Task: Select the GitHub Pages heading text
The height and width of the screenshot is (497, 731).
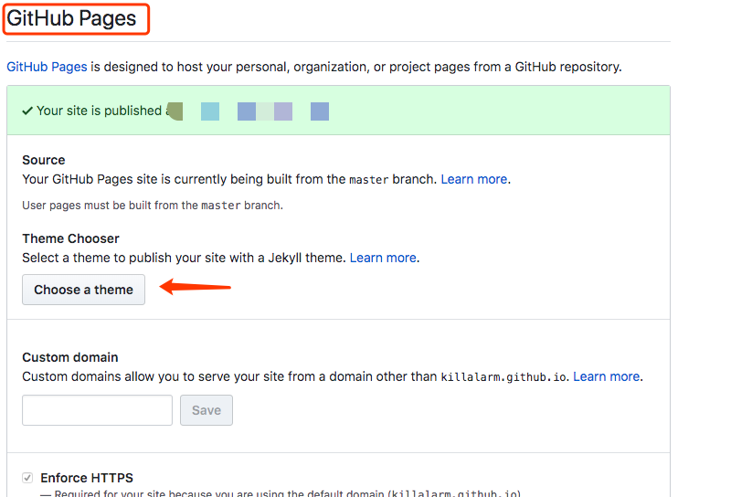Action: click(71, 18)
